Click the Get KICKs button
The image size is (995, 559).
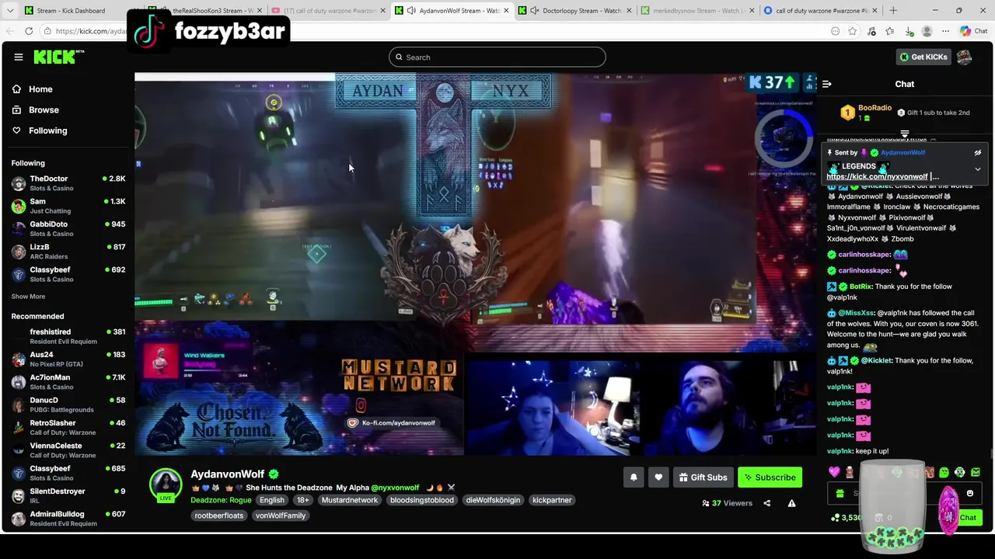tap(923, 57)
